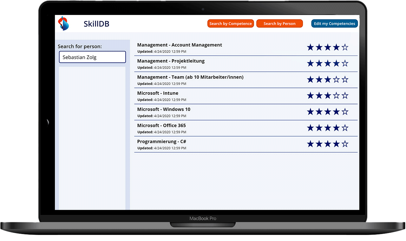Image resolution: width=406 pixels, height=241 pixels.
Task: Select fifth empty star of Projektleitung rating
Action: coord(345,63)
